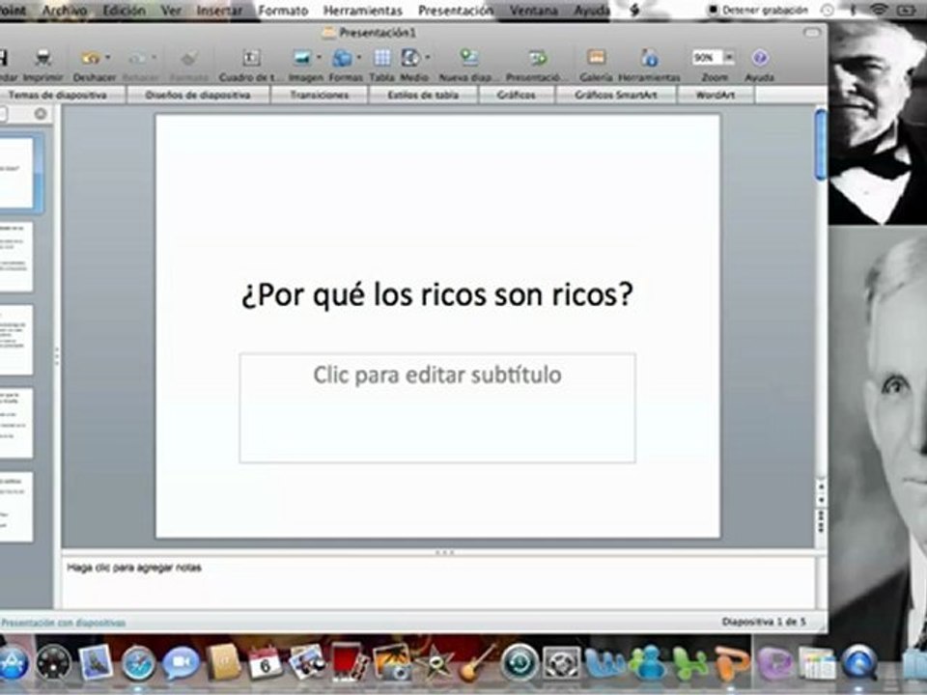Click the 'Clic para editar subtítulo' placeholder

(x=437, y=407)
